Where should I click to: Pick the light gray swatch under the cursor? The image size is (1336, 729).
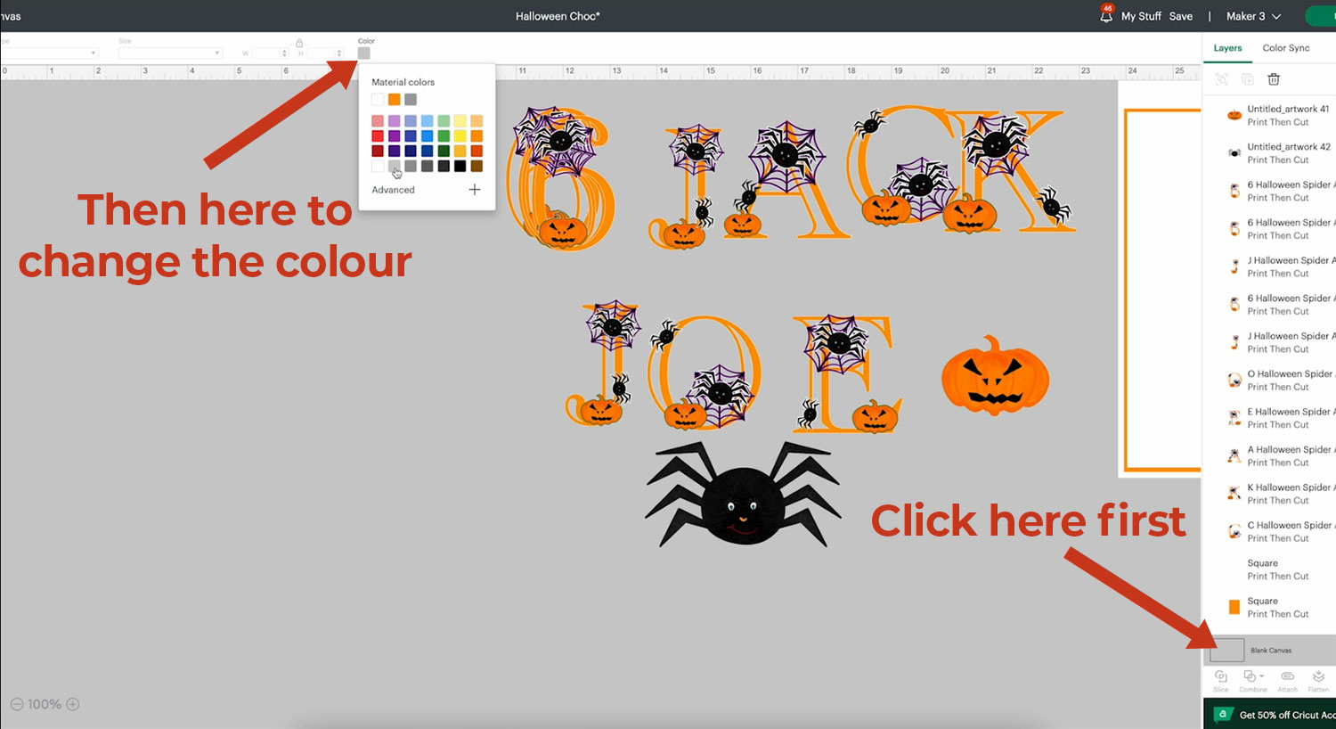[x=394, y=166]
